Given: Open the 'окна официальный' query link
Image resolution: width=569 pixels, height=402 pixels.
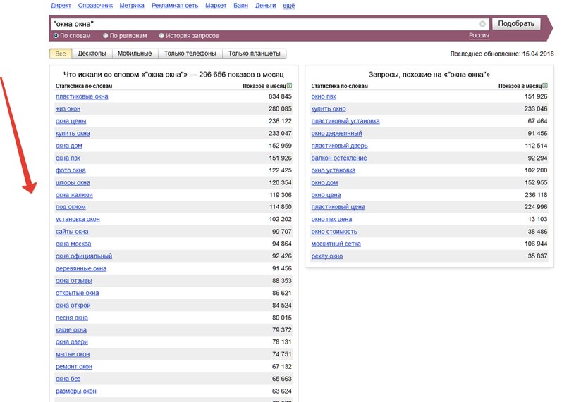Looking at the screenshot, I should click(x=84, y=256).
